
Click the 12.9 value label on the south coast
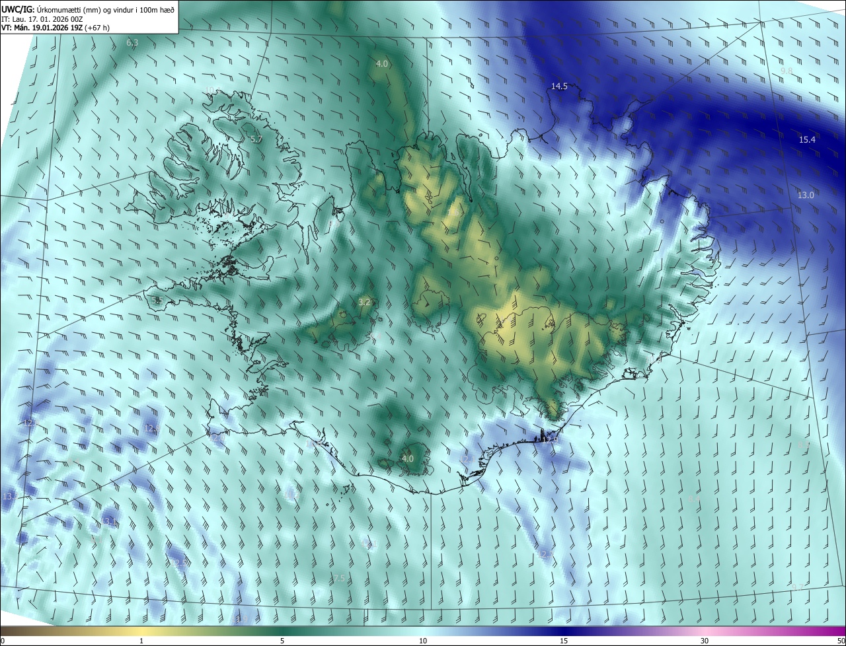tap(550, 439)
